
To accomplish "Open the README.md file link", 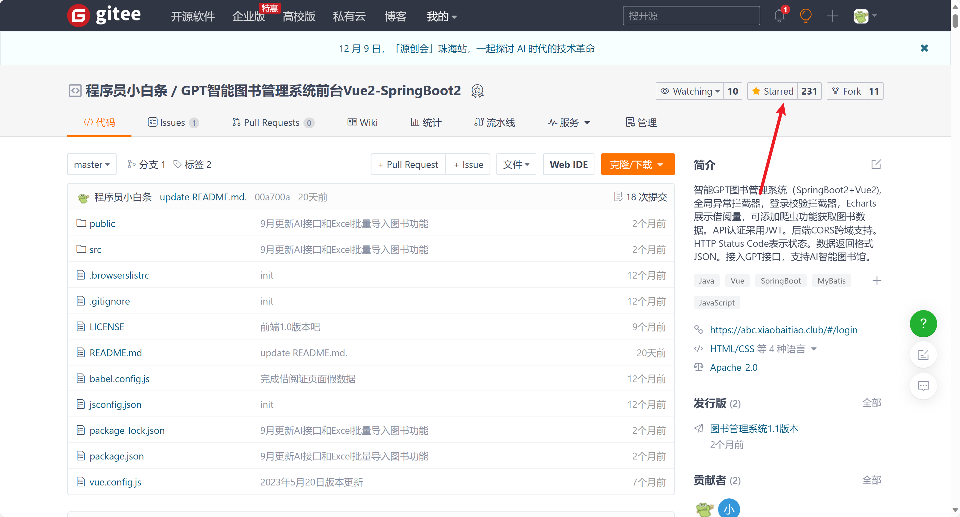I will coord(116,353).
